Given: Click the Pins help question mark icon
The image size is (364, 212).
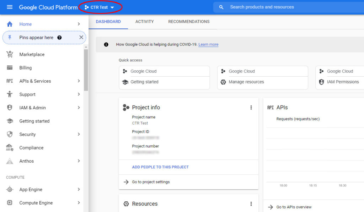Looking at the screenshot, I should click(59, 38).
